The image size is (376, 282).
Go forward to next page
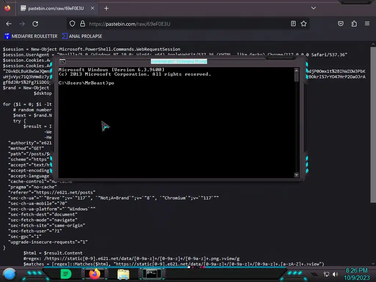click(x=22, y=24)
